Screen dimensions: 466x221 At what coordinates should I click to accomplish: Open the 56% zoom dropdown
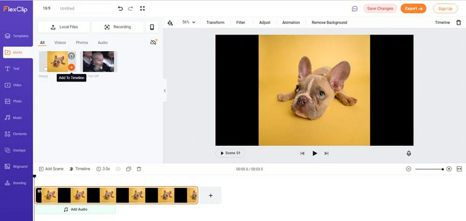[189, 22]
